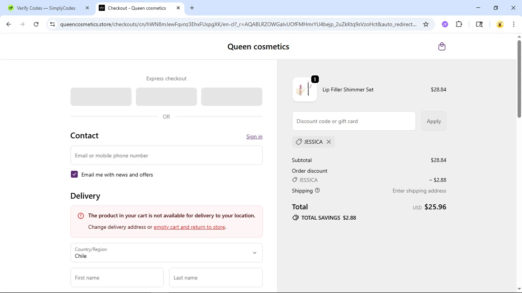Click empty cart and return to store link
The image size is (522, 293).
pos(189,227)
